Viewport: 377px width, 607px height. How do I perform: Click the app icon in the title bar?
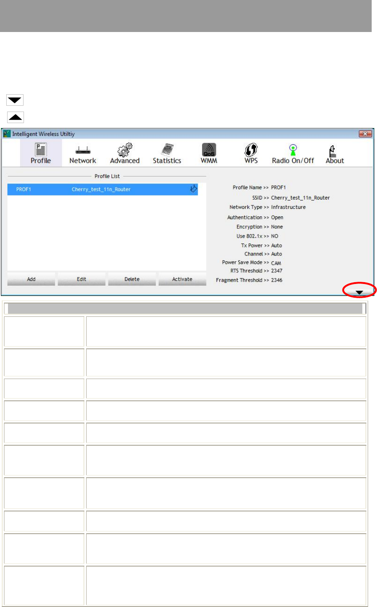point(7,133)
